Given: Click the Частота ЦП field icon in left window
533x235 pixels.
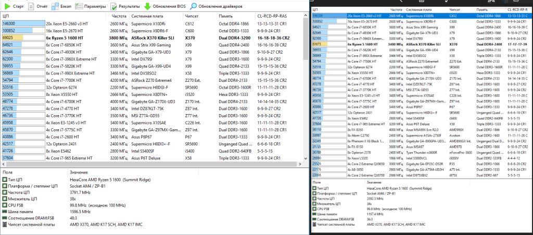Looking at the screenshot, I should coord(4,192).
